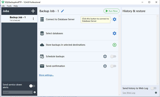Enable the Send confirmation toggle

[113, 66]
